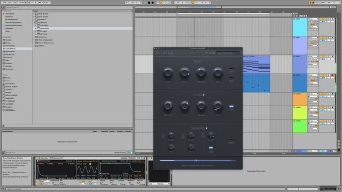Click the Feedback knob in Lotus Delay section
Image resolution: width=342 pixels, height=192 pixels.
201,72
